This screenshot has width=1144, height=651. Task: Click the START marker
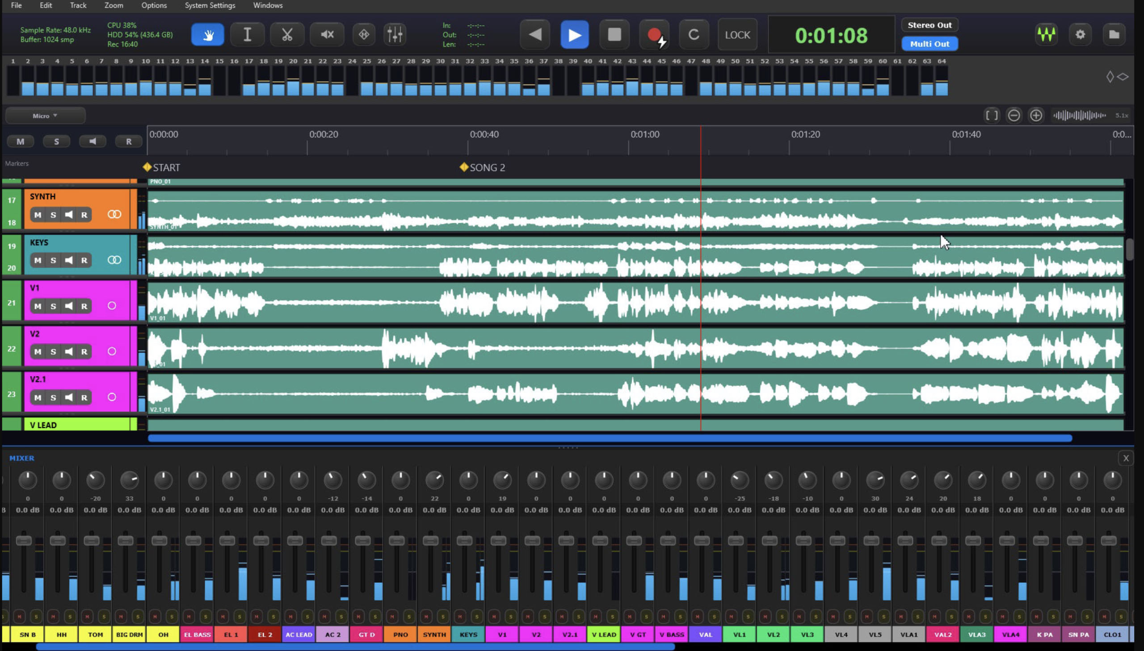[x=161, y=167]
